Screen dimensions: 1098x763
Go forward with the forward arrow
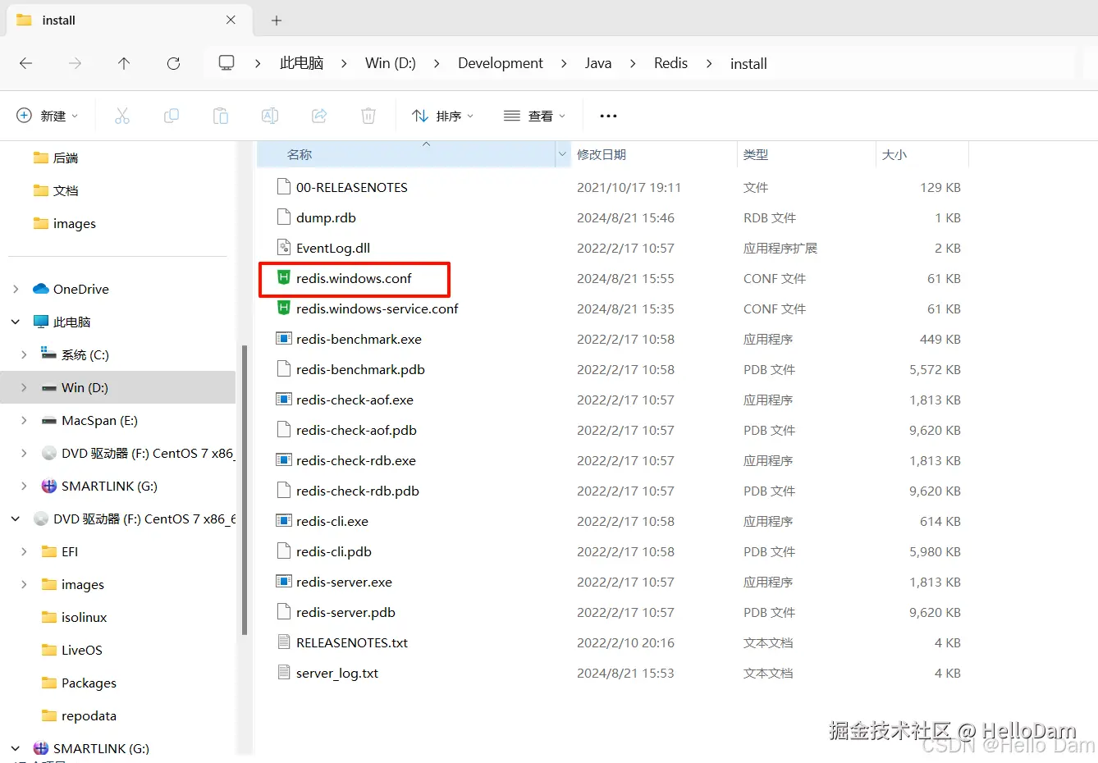pos(75,63)
